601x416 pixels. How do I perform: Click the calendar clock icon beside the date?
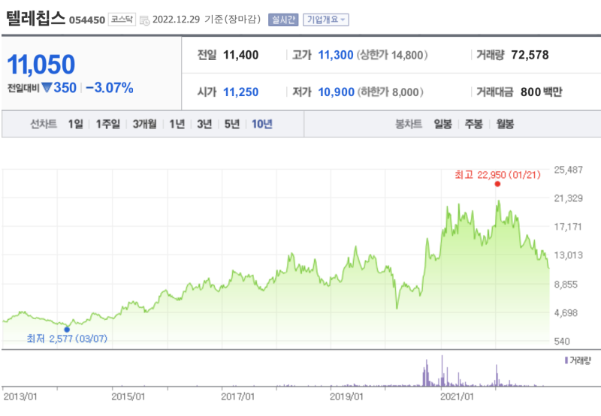click(x=144, y=20)
